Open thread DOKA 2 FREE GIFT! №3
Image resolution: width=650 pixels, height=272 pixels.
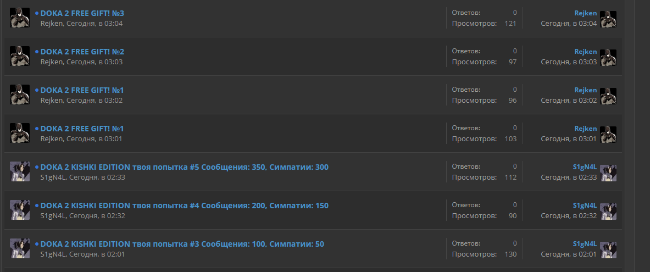pos(82,13)
